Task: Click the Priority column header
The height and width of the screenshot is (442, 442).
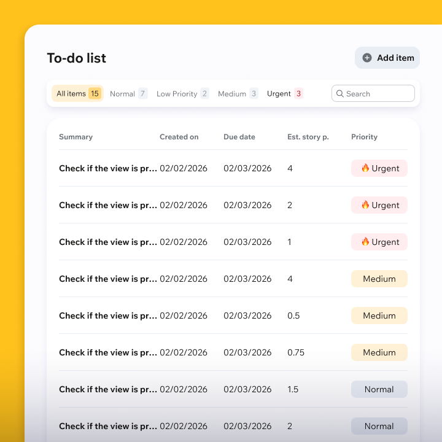Action: pyautogui.click(x=364, y=137)
